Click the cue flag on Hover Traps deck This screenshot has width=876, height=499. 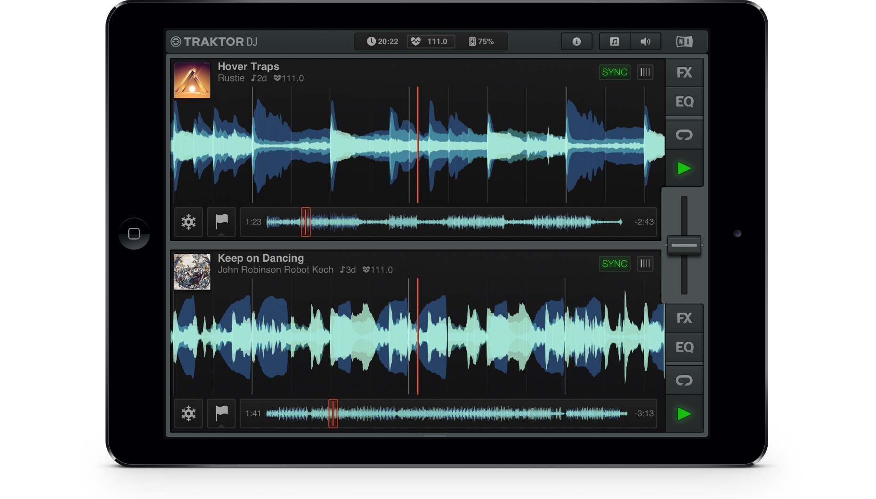click(221, 222)
